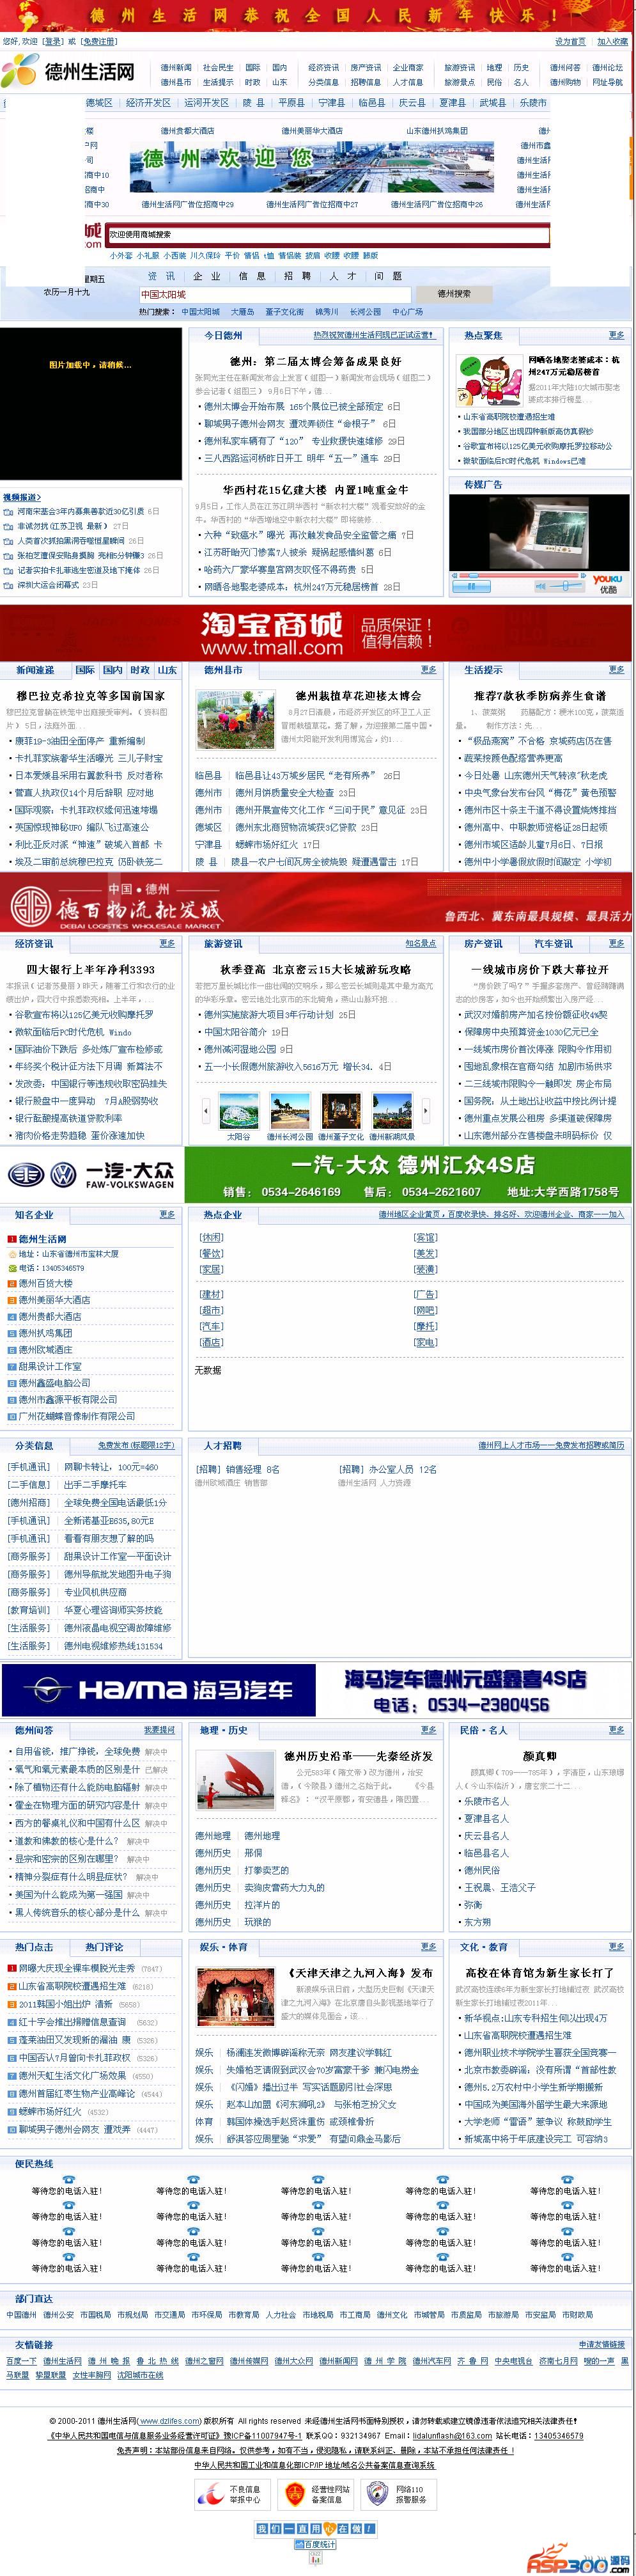Open the 办公室人员 12名 job listing
The image size is (636, 2576).
coord(388,1469)
